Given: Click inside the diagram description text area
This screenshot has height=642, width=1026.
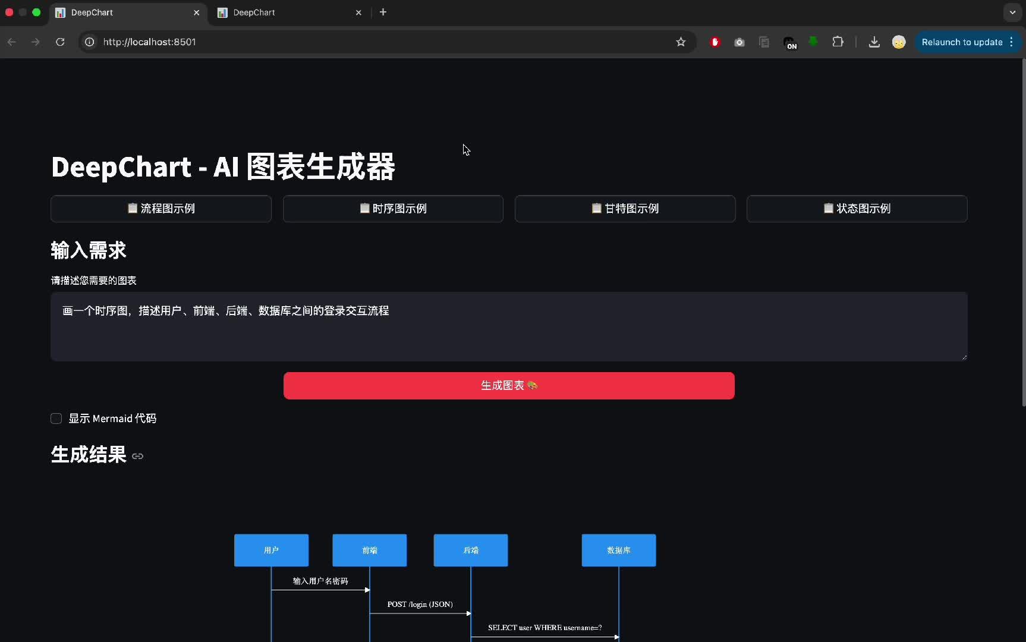Looking at the screenshot, I should [x=509, y=326].
